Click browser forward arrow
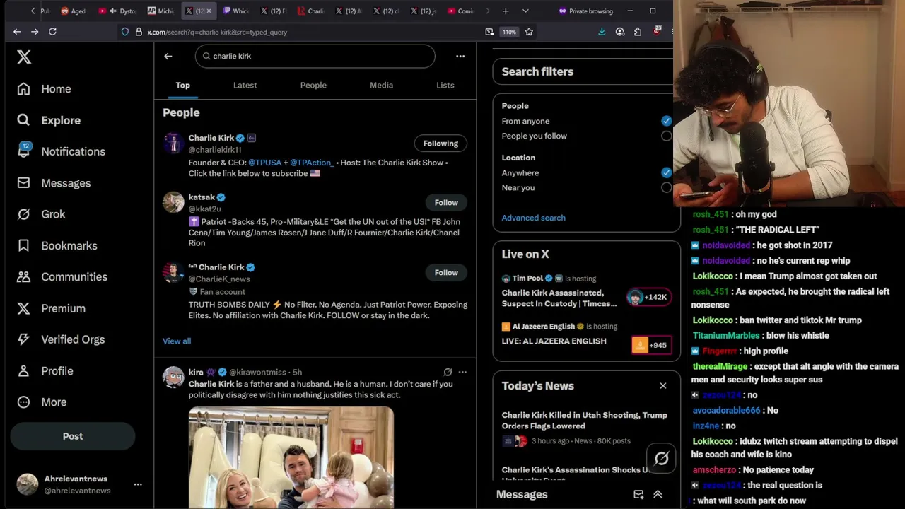Viewport: 905px width, 509px height. tap(35, 32)
